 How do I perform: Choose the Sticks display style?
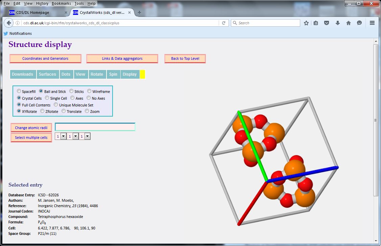(71, 91)
